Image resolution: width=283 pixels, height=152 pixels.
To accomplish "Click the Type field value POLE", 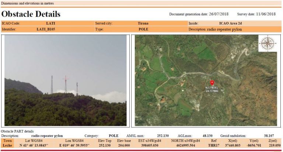I will [143, 29].
